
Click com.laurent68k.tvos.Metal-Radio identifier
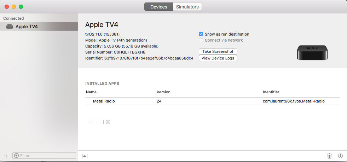point(294,101)
